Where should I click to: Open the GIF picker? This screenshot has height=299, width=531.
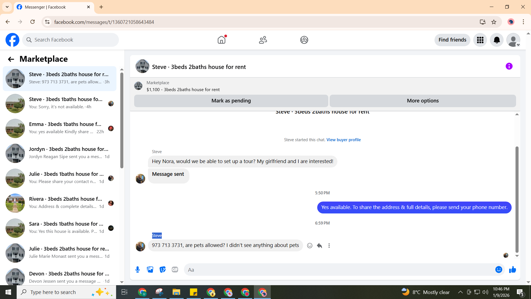(x=175, y=270)
